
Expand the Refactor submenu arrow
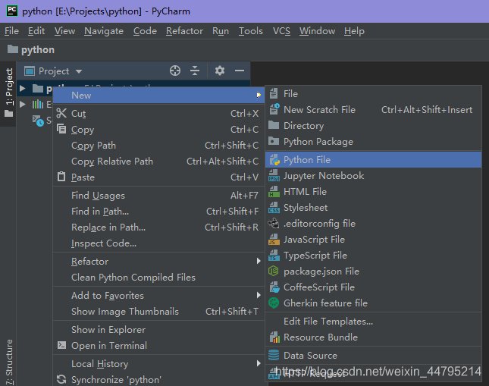(259, 261)
